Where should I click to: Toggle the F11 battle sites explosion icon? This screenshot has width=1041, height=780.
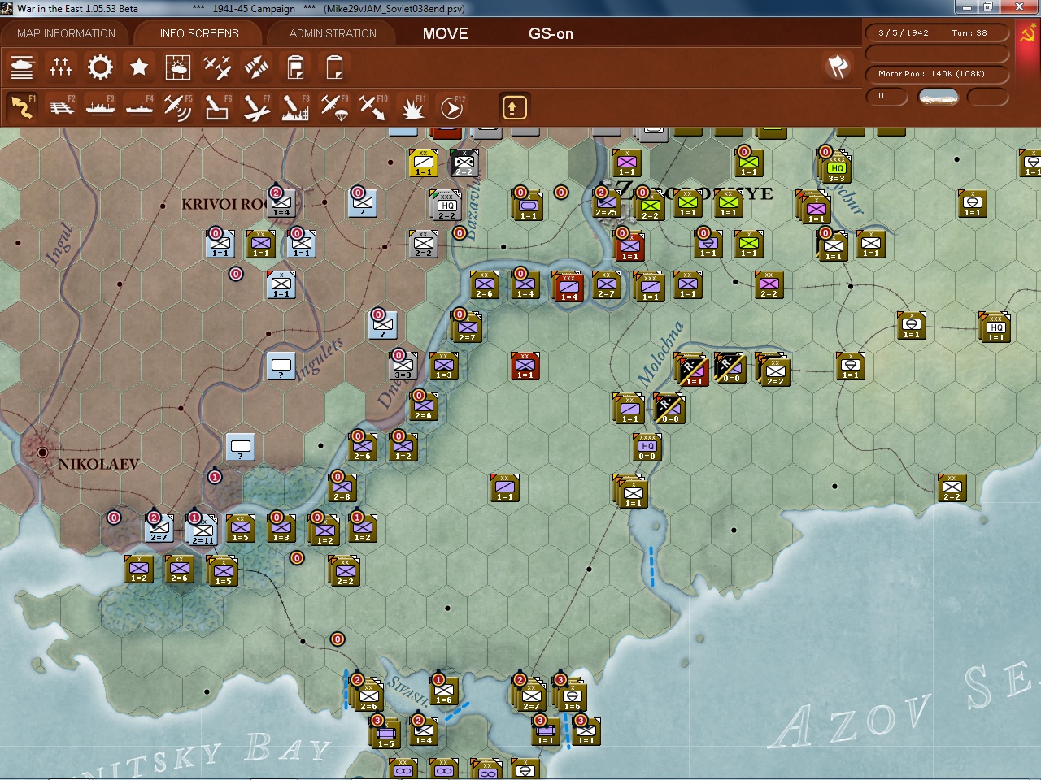(x=412, y=107)
